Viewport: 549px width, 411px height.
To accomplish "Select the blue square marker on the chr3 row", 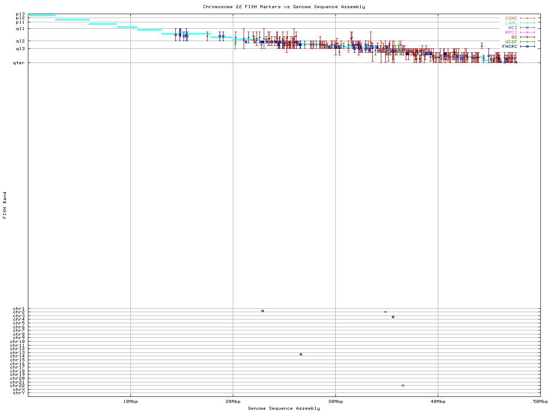I will [x=393, y=317].
